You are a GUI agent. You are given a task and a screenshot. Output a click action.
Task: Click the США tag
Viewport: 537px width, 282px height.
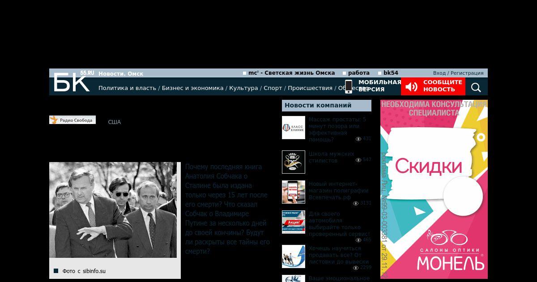tap(115, 122)
